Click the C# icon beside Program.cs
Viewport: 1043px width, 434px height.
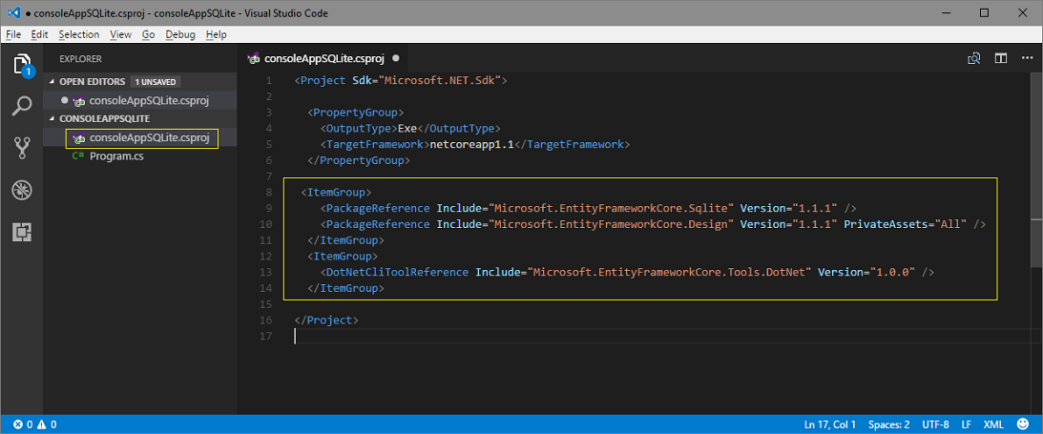tap(78, 156)
